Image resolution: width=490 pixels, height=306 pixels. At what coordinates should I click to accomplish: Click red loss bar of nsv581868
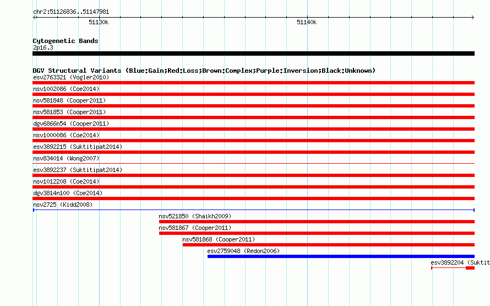point(329,245)
